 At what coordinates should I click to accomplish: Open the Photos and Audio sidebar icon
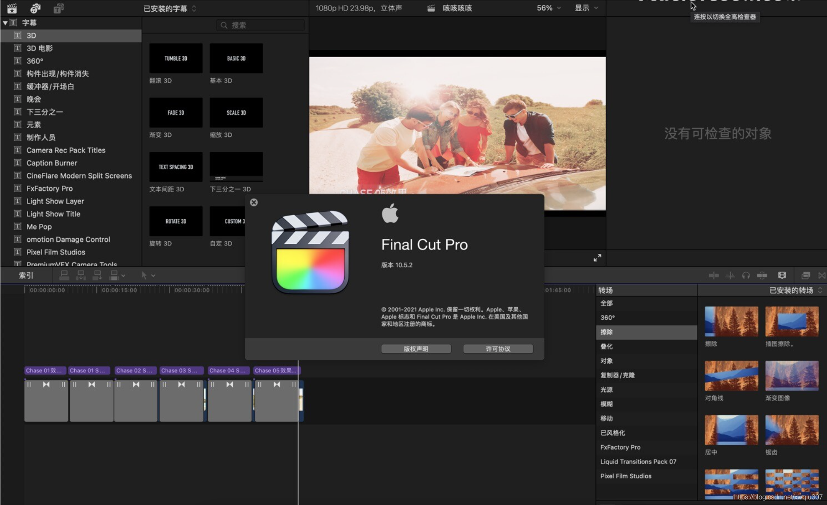pos(36,8)
